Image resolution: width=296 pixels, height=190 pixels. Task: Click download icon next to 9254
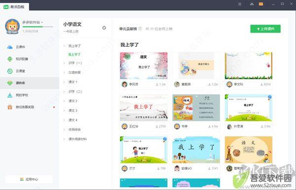(x=261, y=84)
